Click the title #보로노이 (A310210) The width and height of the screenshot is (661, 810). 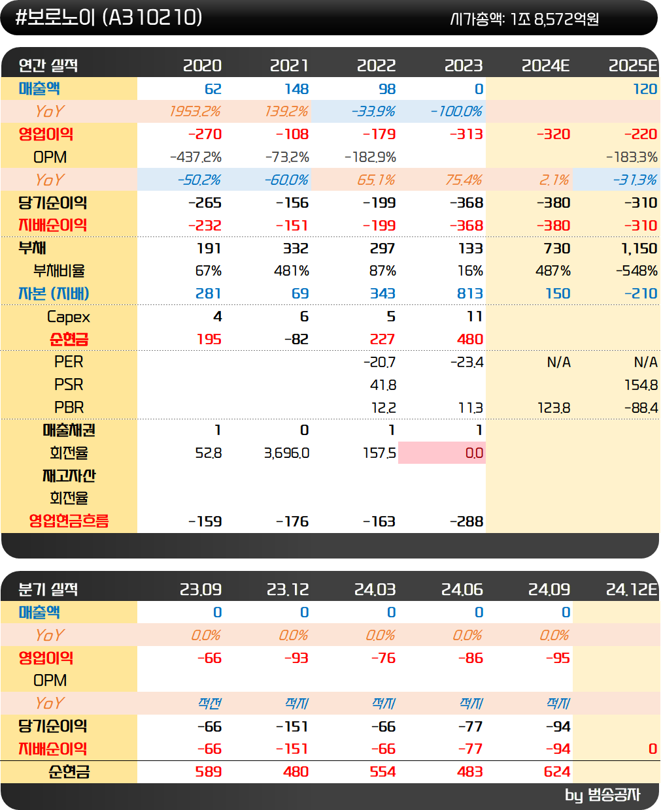click(109, 18)
